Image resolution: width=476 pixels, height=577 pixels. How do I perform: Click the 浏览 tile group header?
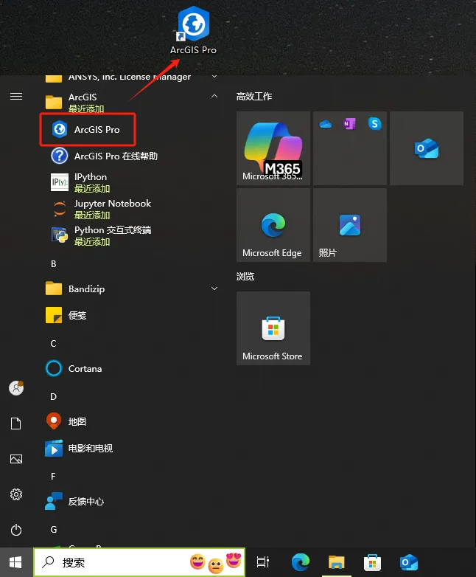pyautogui.click(x=245, y=277)
